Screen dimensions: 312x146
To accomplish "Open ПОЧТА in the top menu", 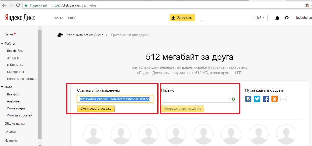I will coord(58,18).
